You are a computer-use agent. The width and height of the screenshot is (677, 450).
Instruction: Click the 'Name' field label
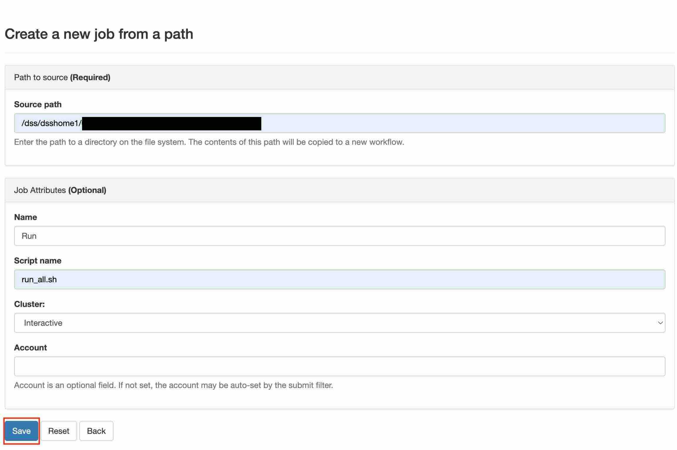pos(26,217)
